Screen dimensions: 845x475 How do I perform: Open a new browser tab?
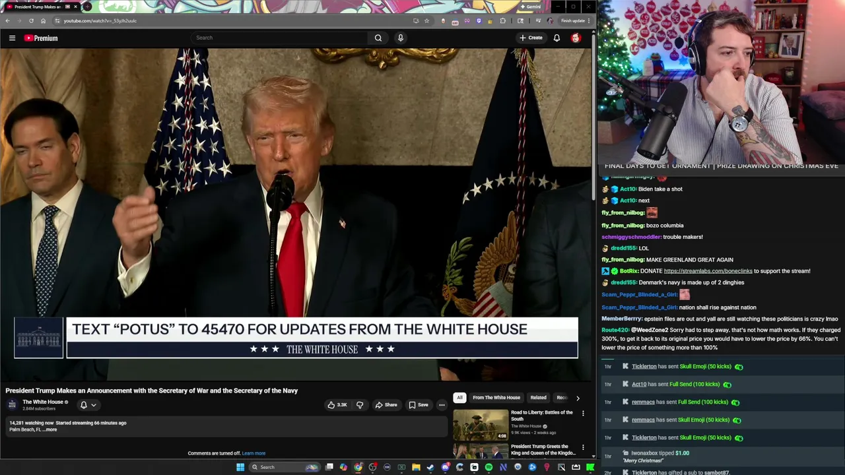87,7
